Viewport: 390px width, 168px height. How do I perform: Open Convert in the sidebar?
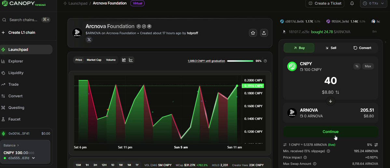click(12, 96)
